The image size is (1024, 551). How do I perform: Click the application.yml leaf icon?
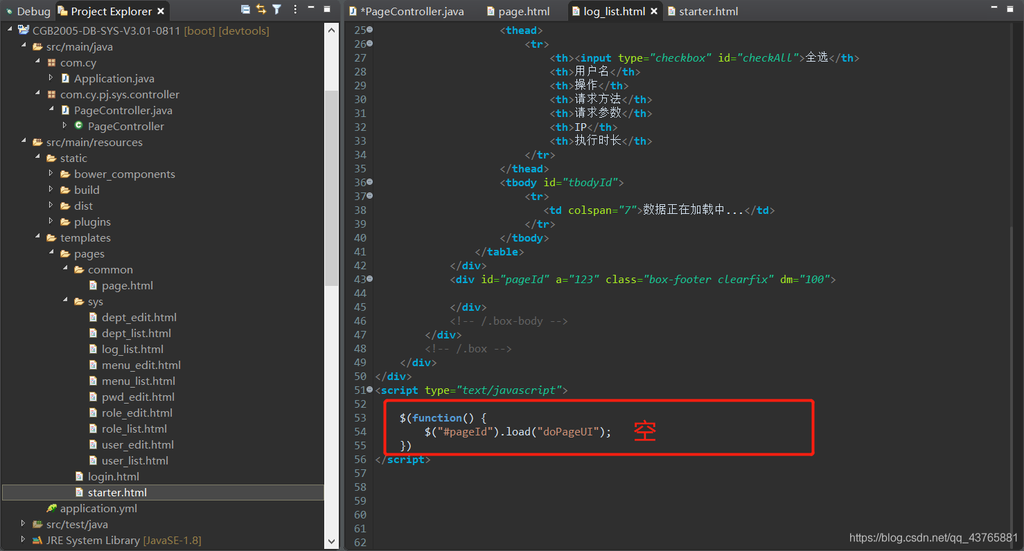click(51, 508)
